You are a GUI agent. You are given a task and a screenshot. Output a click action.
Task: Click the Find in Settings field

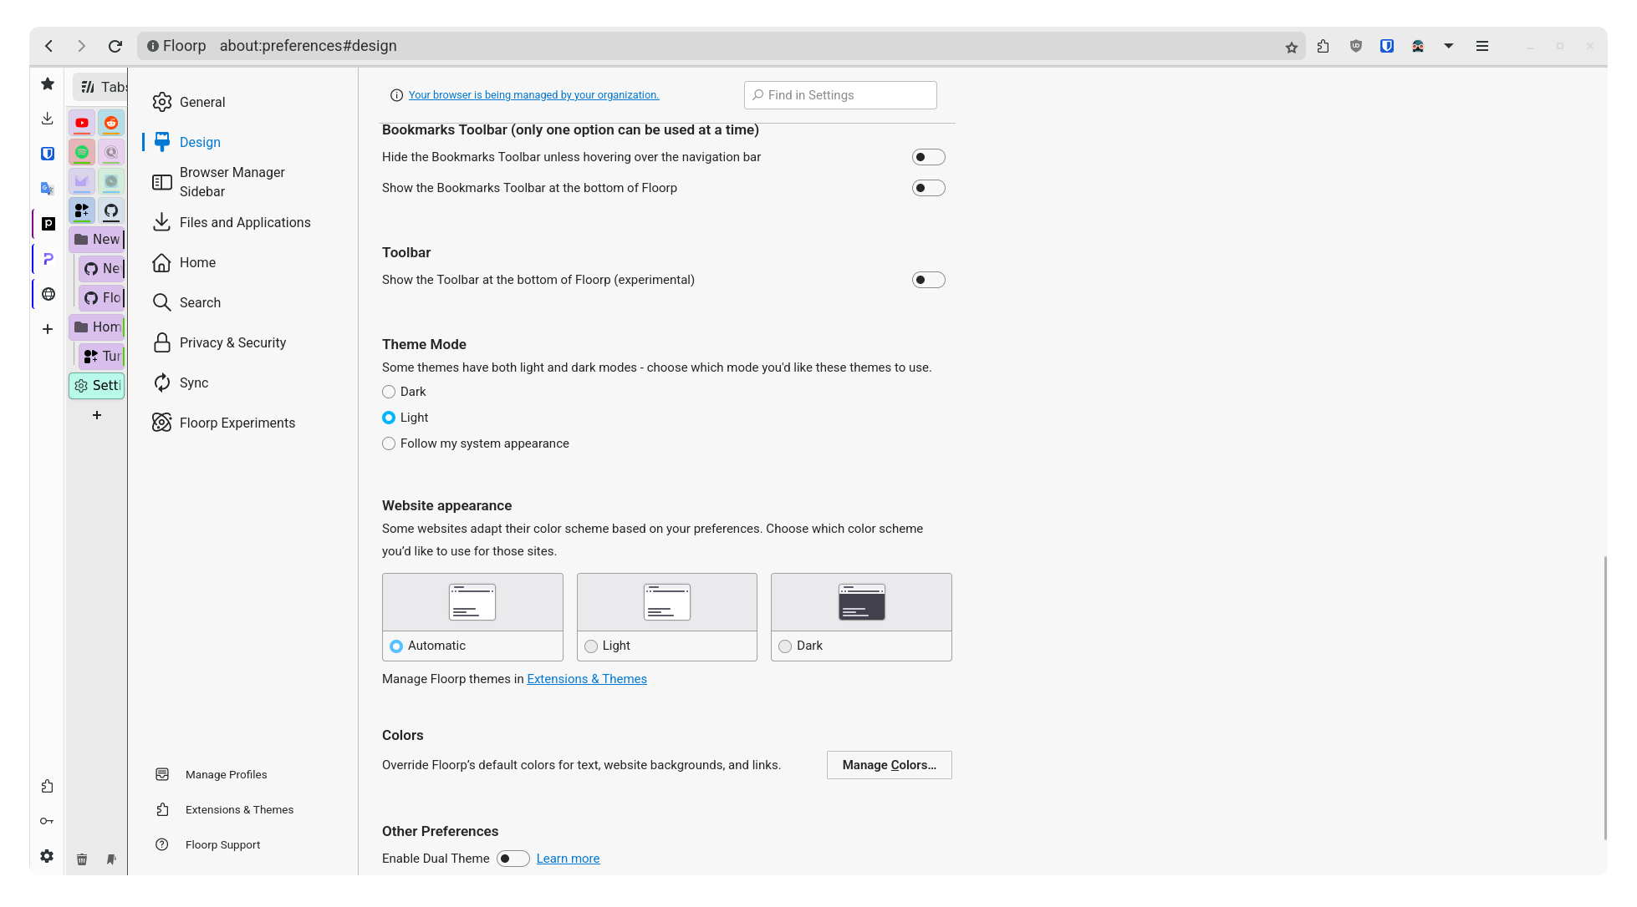coord(840,95)
